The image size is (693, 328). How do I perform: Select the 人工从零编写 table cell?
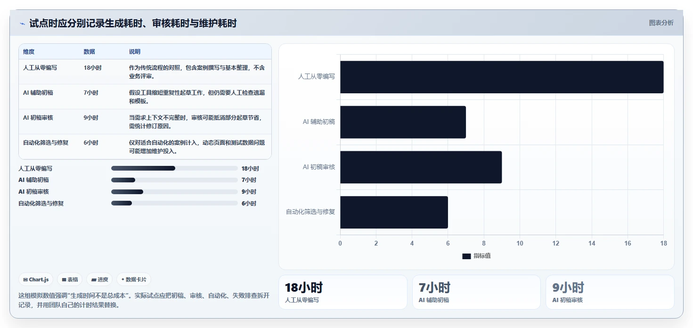click(40, 68)
